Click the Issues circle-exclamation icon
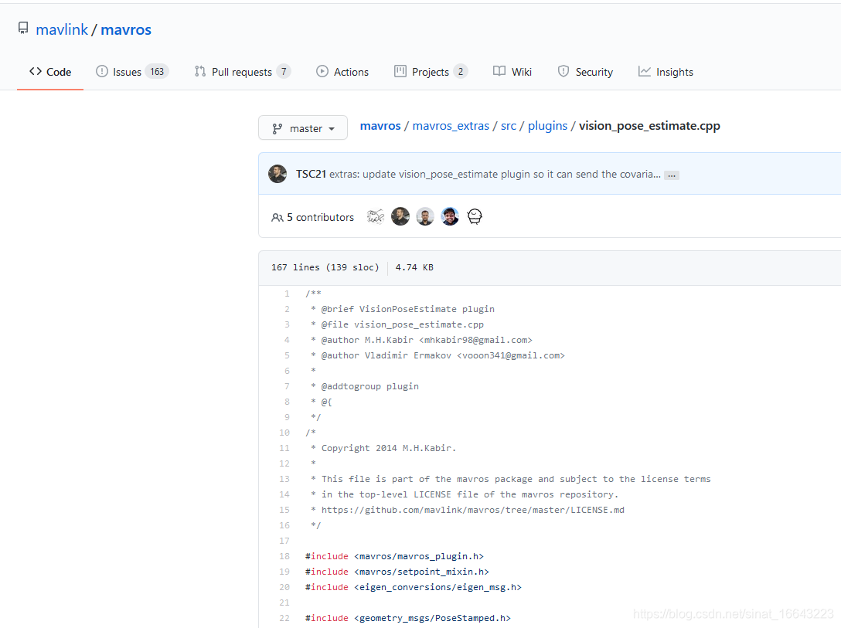Image resolution: width=841 pixels, height=628 pixels. 102,71
